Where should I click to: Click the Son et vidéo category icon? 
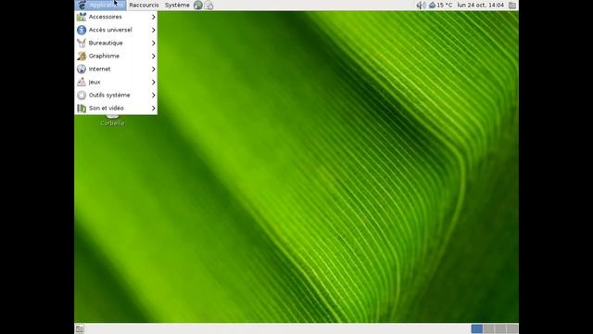point(82,108)
